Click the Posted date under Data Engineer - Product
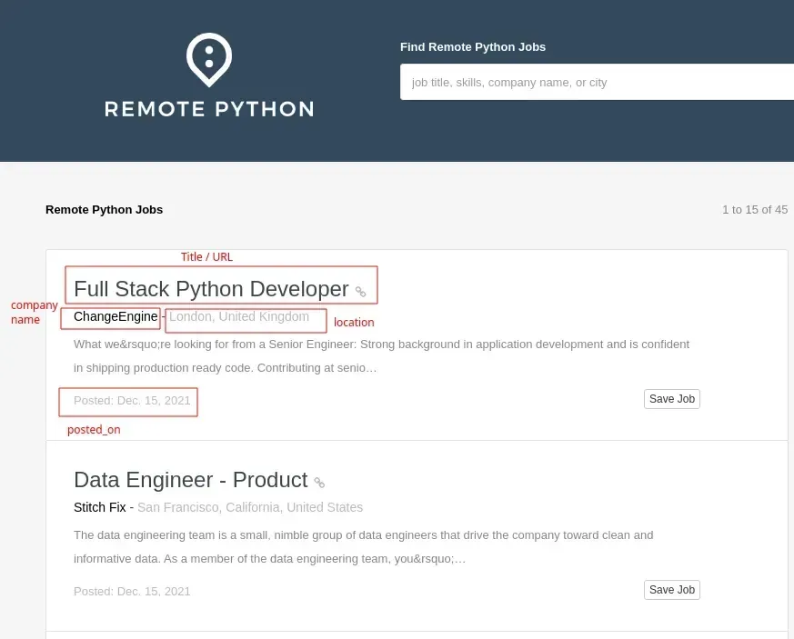This screenshot has height=639, width=794. point(132,591)
